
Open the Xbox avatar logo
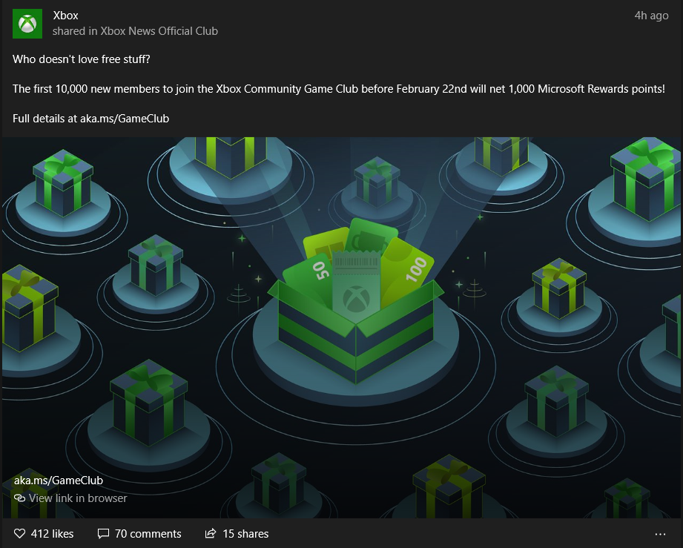(27, 24)
